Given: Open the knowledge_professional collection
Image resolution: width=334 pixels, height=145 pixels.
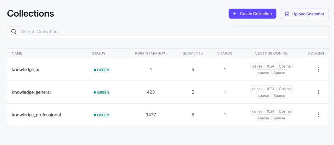Looking at the screenshot, I should [36, 115].
